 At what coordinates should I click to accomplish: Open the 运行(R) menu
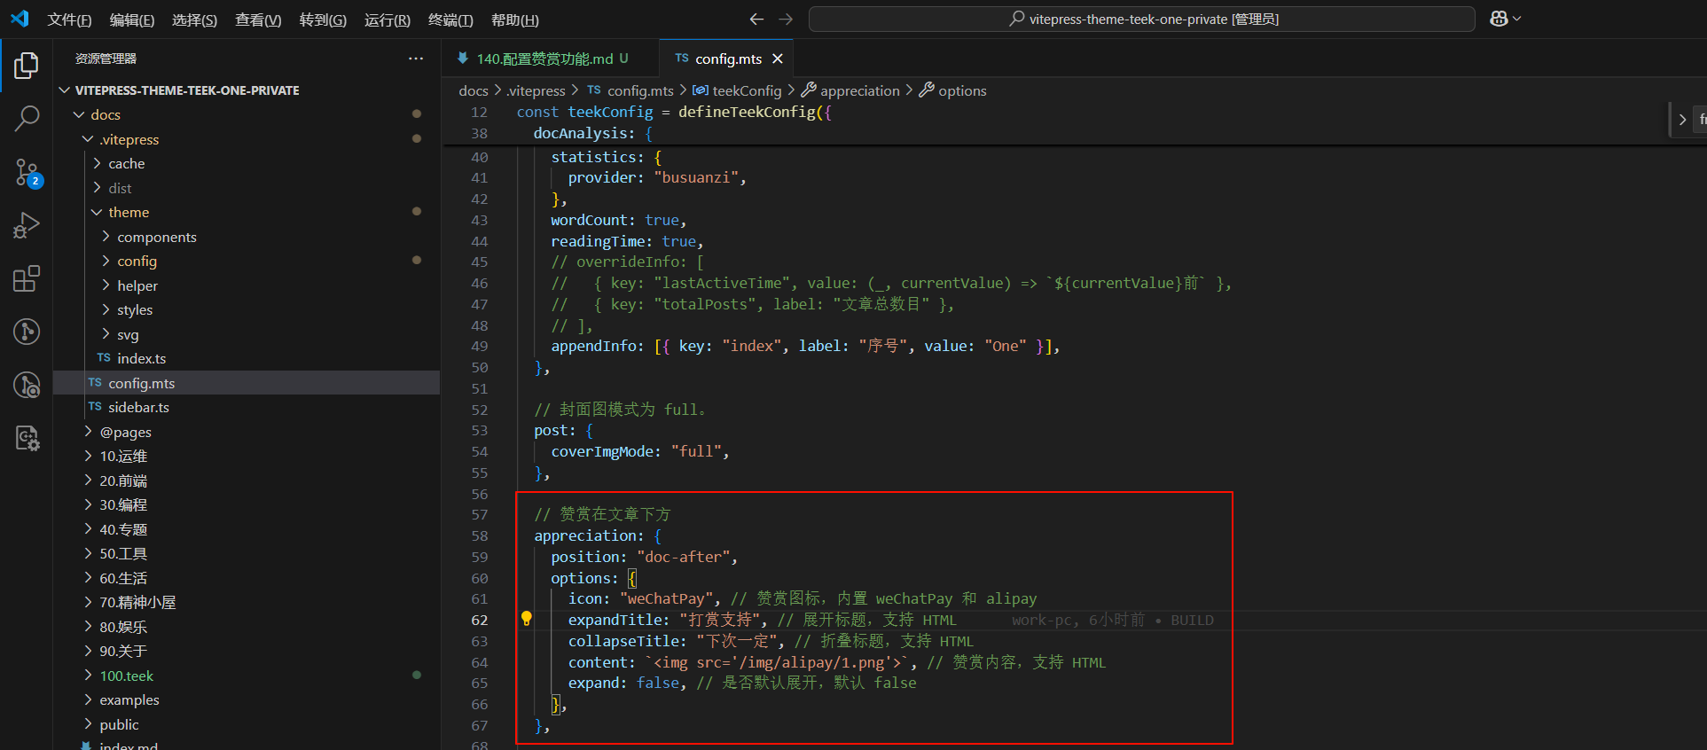point(388,20)
